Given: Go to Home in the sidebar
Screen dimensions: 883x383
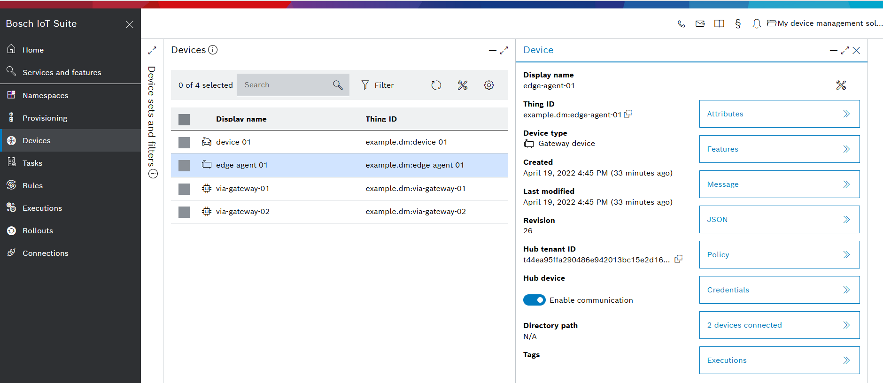Looking at the screenshot, I should tap(70, 50).
